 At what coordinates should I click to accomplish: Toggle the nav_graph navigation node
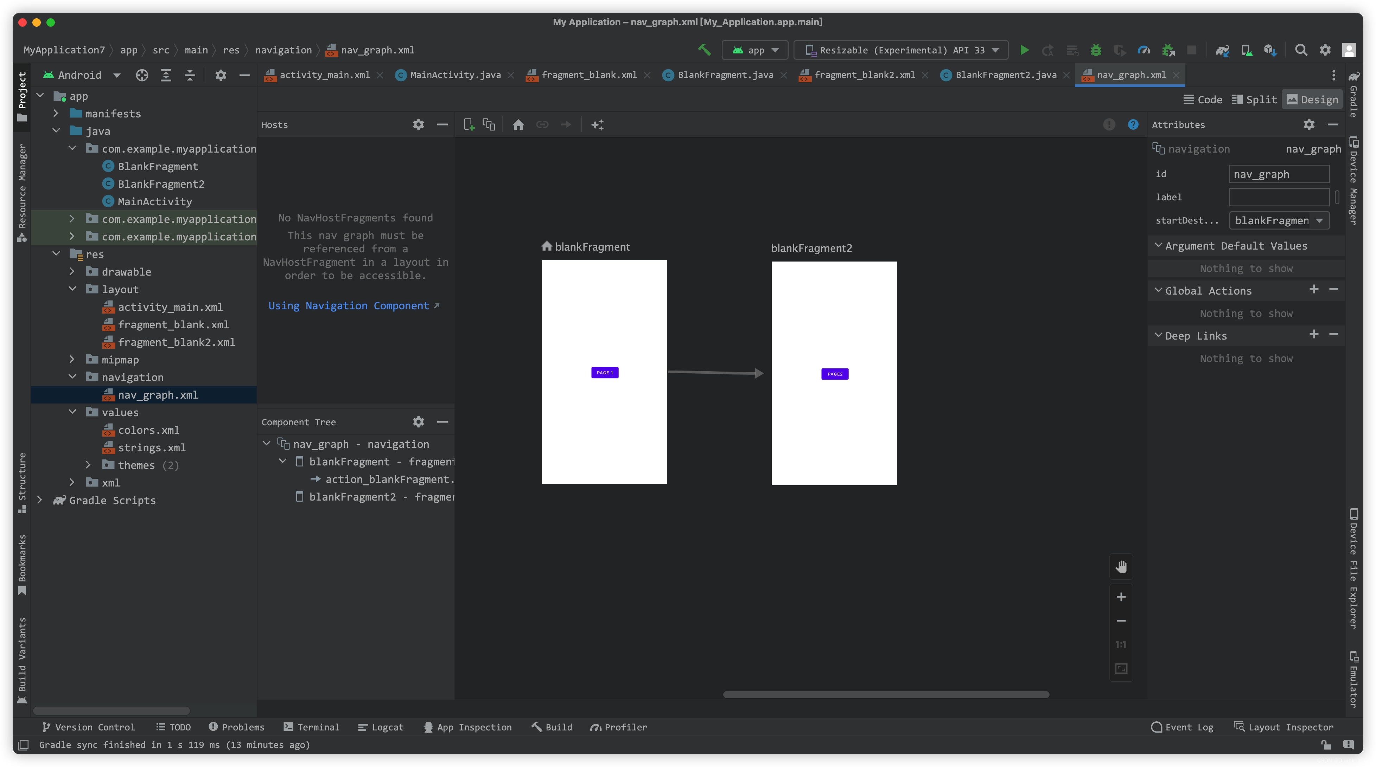(x=267, y=444)
